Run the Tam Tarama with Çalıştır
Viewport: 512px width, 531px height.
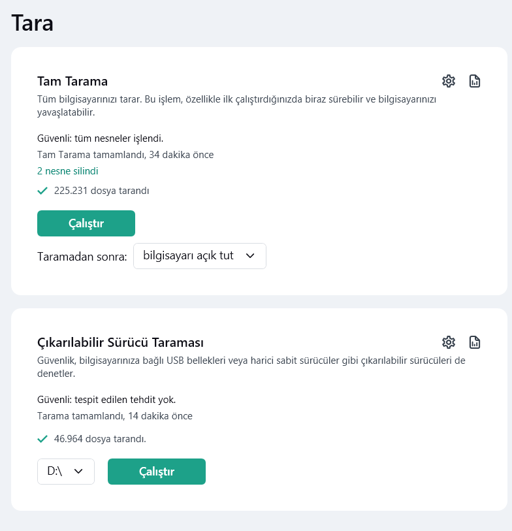pyautogui.click(x=86, y=223)
